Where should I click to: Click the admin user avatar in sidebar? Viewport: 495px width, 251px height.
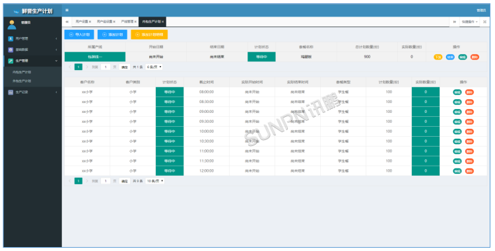tap(12, 24)
